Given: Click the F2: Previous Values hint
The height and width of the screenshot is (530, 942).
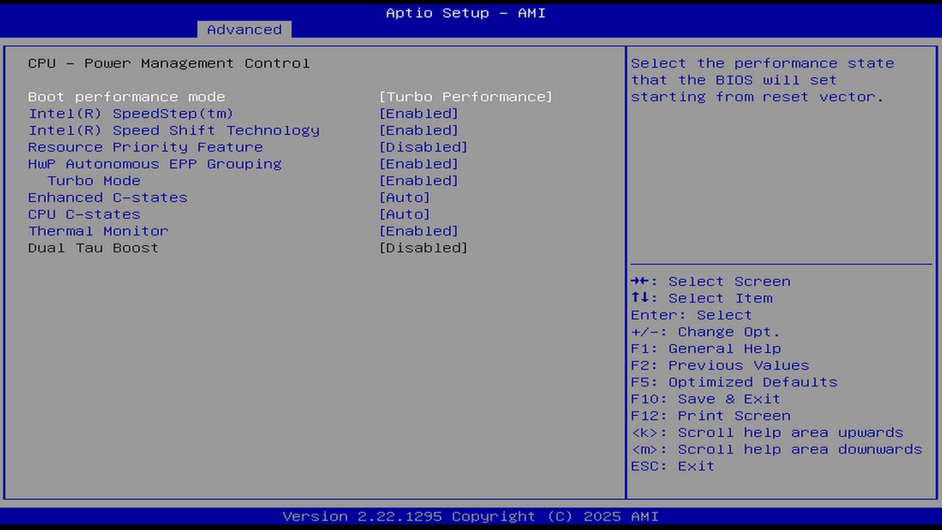Looking at the screenshot, I should [720, 365].
